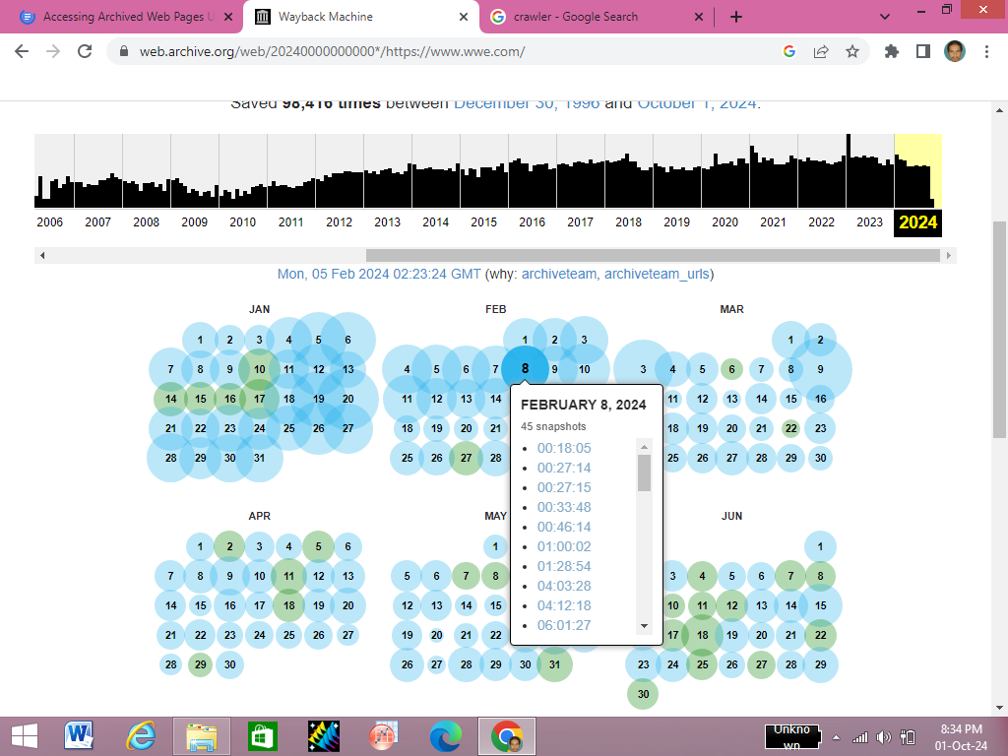Click the timeline scrollbar left arrow
This screenshot has width=1008, height=756.
pos(42,256)
